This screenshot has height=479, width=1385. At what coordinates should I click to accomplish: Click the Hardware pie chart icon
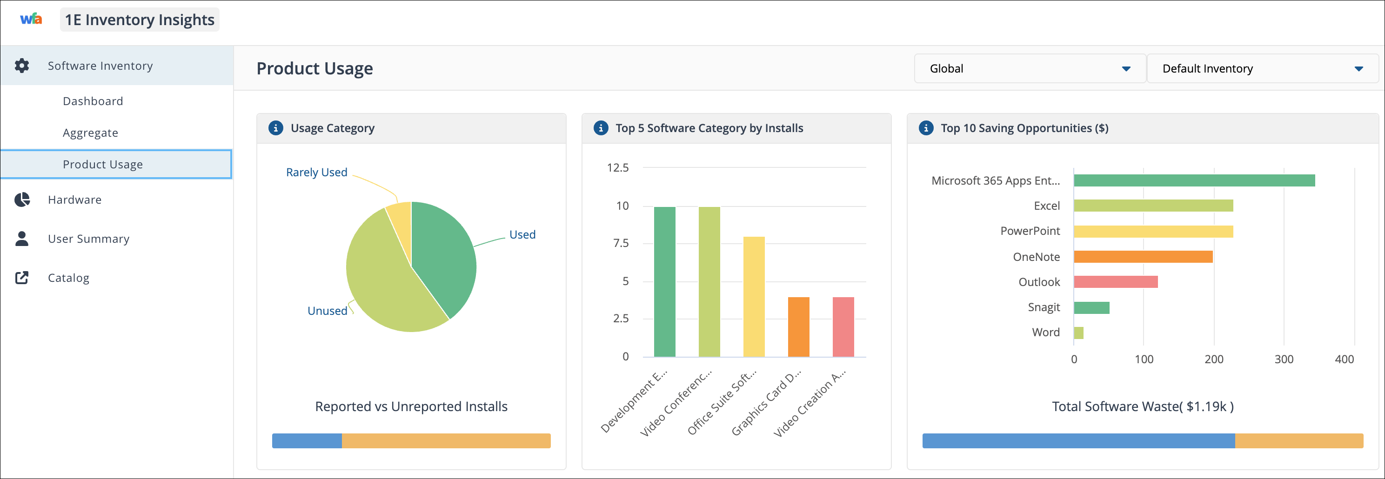pos(22,200)
